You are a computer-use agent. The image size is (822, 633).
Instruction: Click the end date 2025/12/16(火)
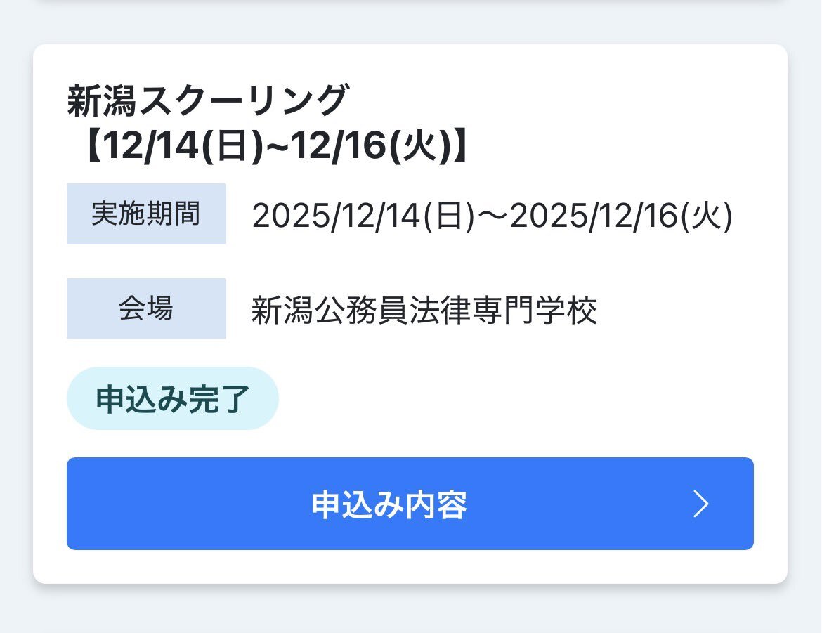pyautogui.click(x=621, y=216)
